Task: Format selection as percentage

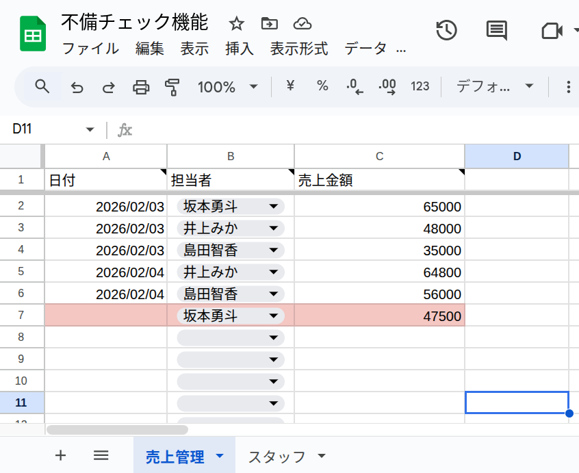Action: pos(322,87)
